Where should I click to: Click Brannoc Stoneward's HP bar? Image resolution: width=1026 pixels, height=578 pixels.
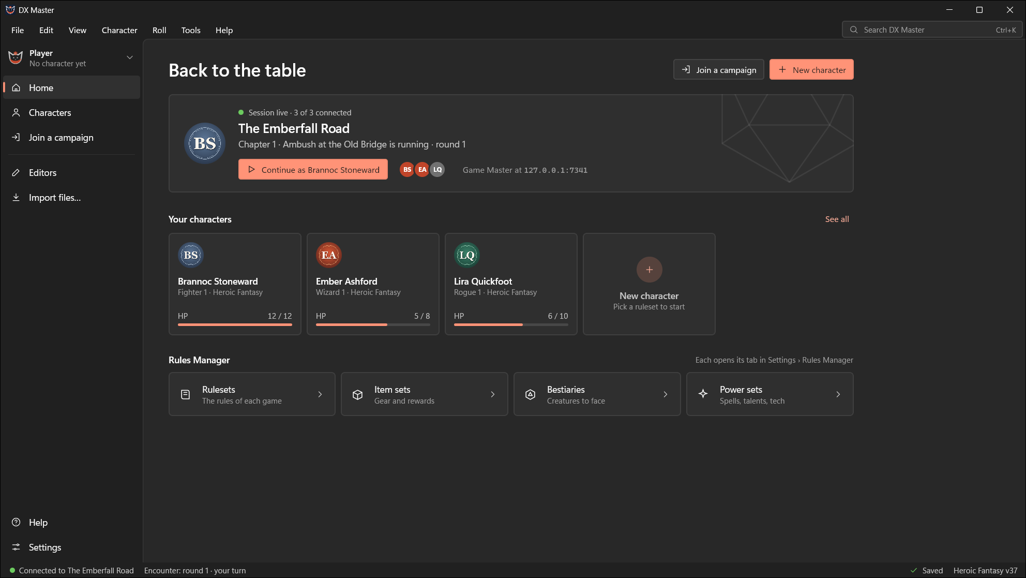coord(235,324)
